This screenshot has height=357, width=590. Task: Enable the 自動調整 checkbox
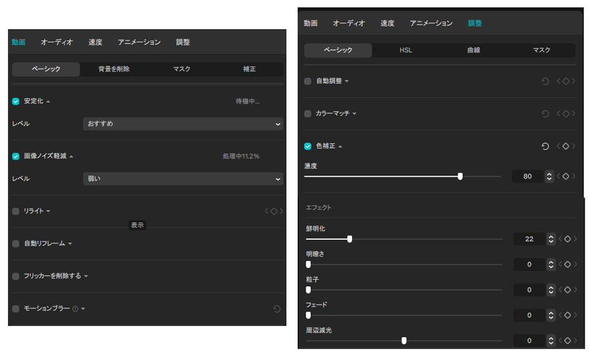(308, 81)
